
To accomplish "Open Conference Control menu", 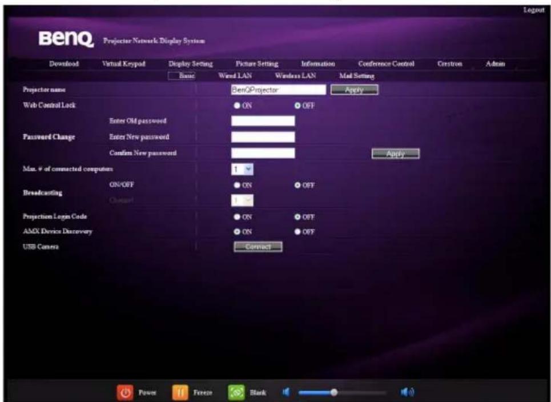I will click(x=386, y=63).
